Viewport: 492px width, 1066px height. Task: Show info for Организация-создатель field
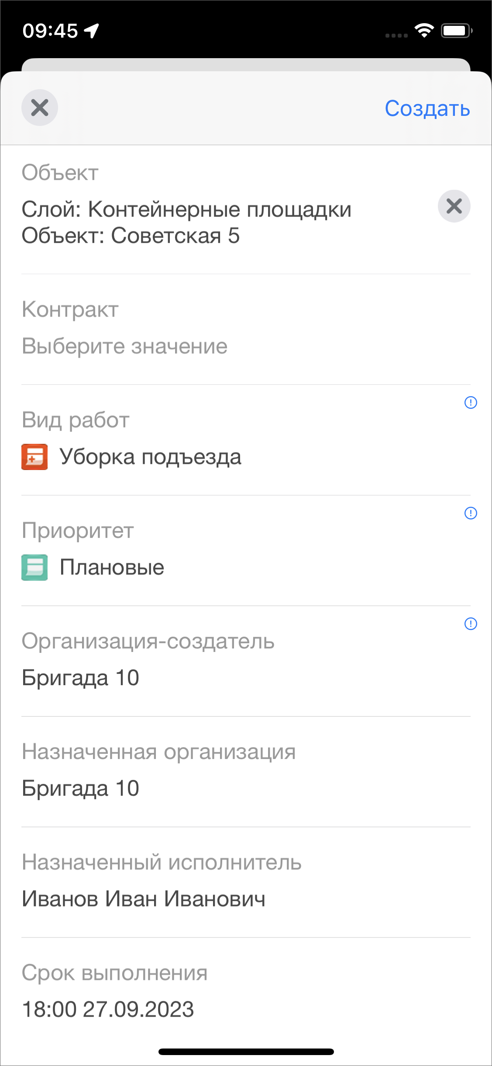[x=471, y=624]
